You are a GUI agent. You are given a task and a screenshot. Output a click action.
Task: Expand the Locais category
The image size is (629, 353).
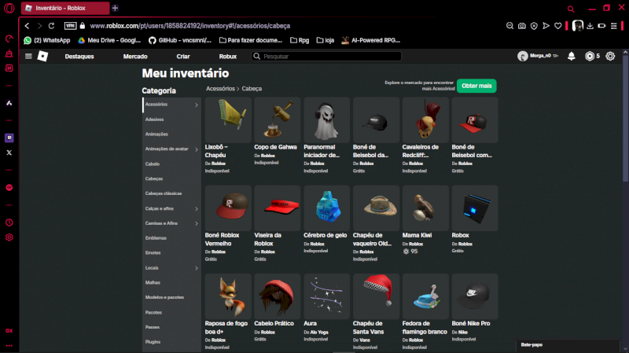pos(197,268)
